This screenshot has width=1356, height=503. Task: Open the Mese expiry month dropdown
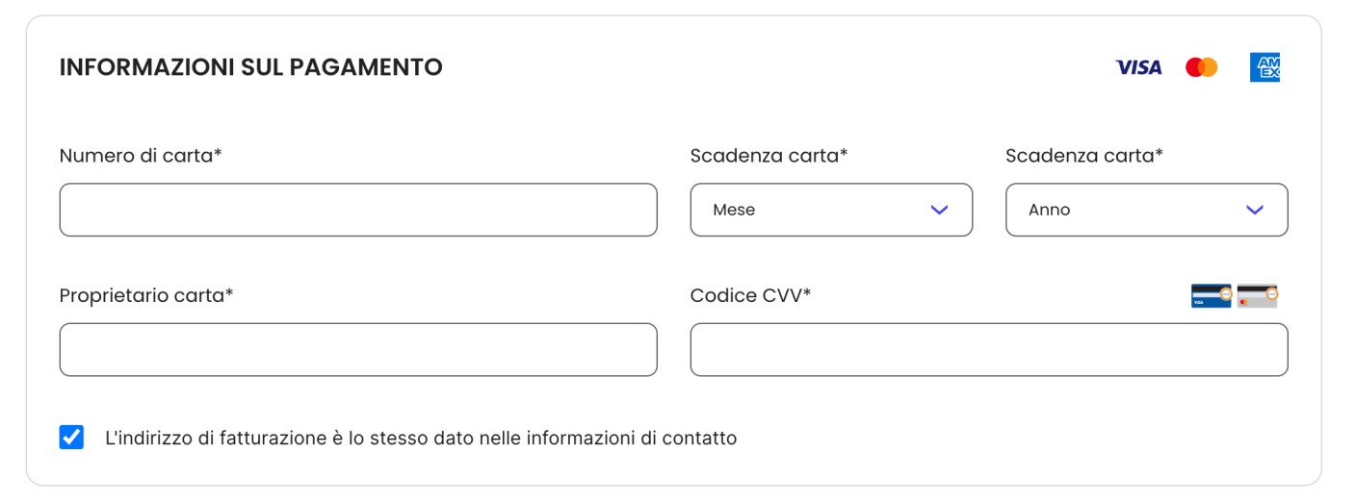(830, 210)
